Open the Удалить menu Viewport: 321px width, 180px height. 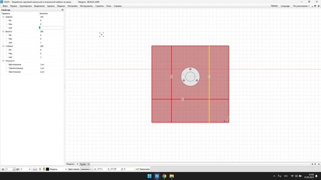(x=51, y=6)
